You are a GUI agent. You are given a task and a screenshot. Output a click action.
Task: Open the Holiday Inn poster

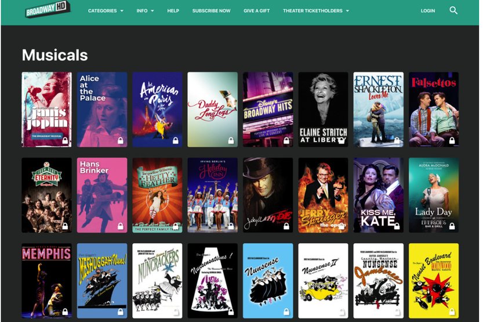213,195
